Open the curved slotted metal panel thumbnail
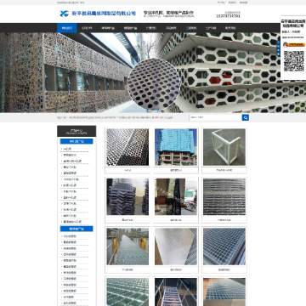 224,196
